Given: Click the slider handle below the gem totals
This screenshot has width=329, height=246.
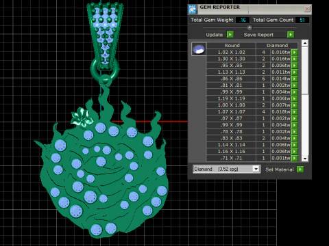Looking at the screenshot, I should click(x=249, y=27).
